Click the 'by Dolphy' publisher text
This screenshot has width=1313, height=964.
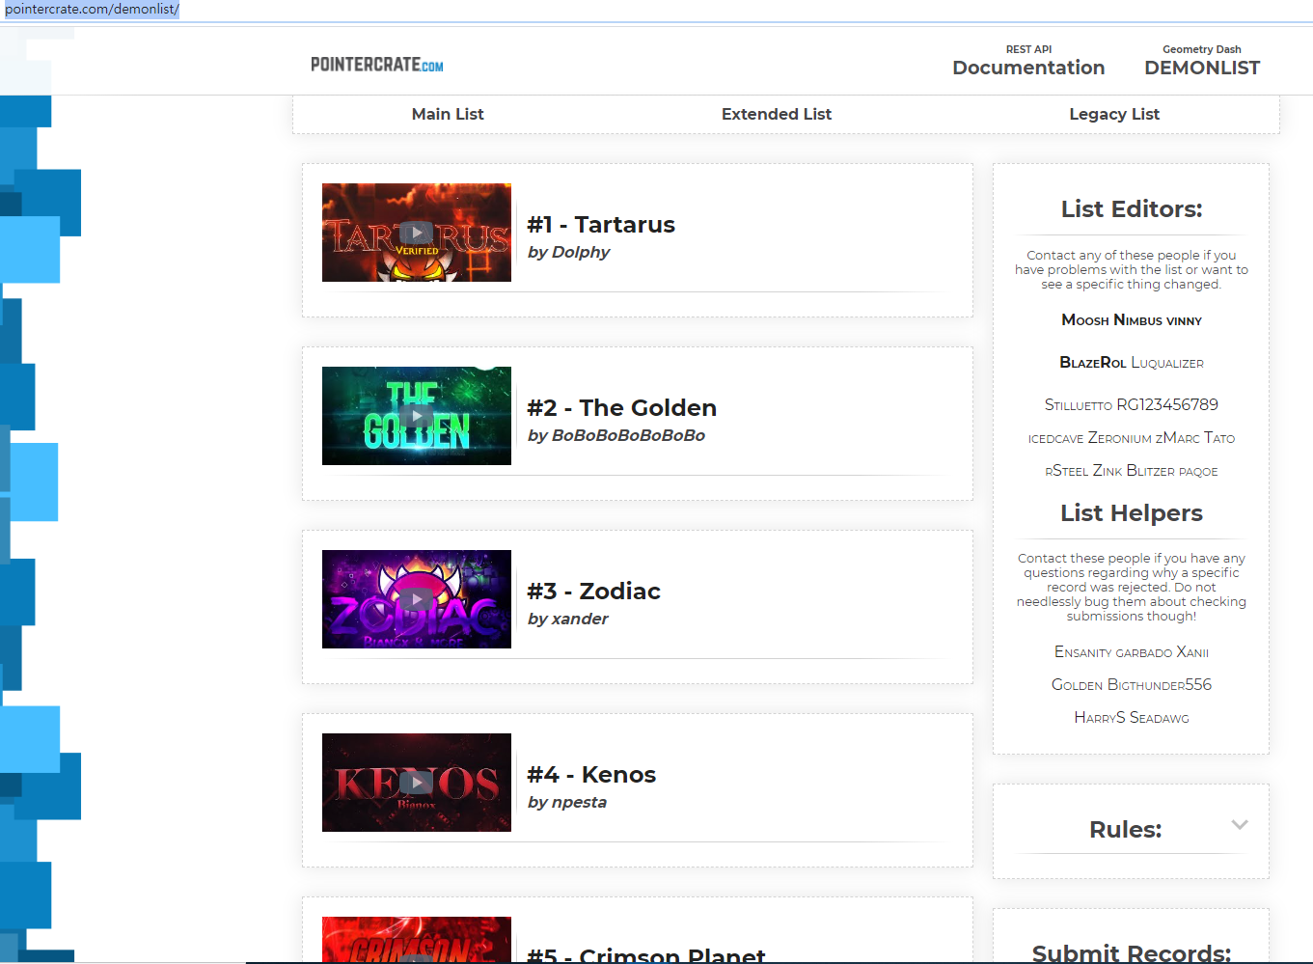(x=569, y=252)
